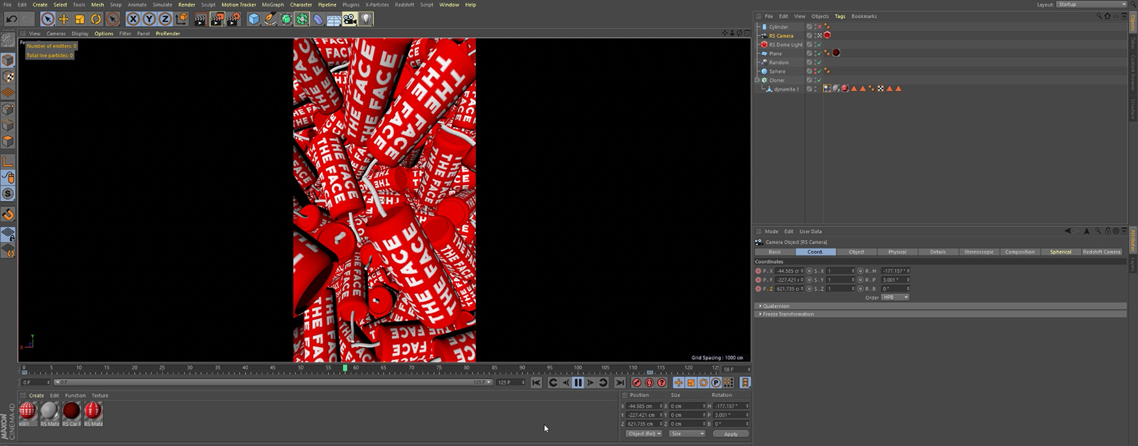Add a Camera object
The image size is (1138, 446).
pos(350,20)
